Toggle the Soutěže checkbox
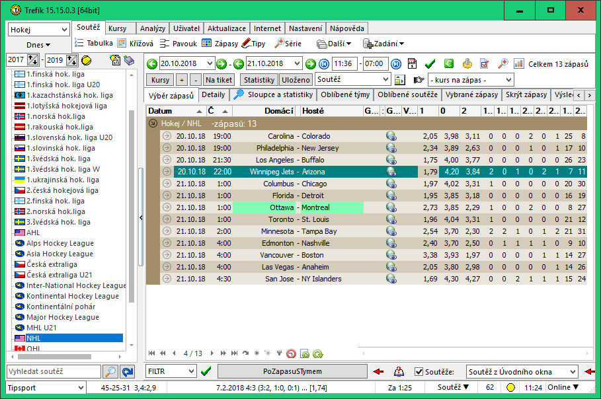The width and height of the screenshot is (601, 399). 419,372
